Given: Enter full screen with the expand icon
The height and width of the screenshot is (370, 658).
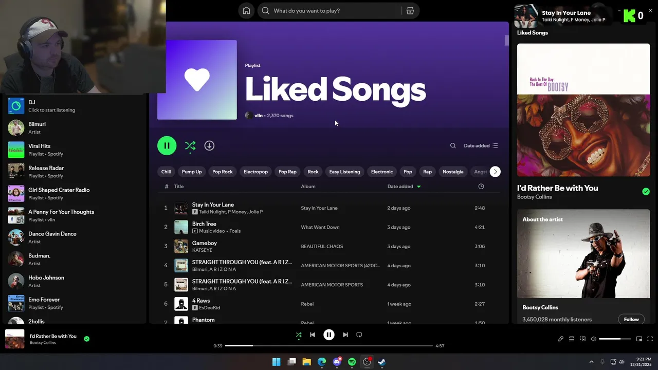Looking at the screenshot, I should (x=650, y=339).
